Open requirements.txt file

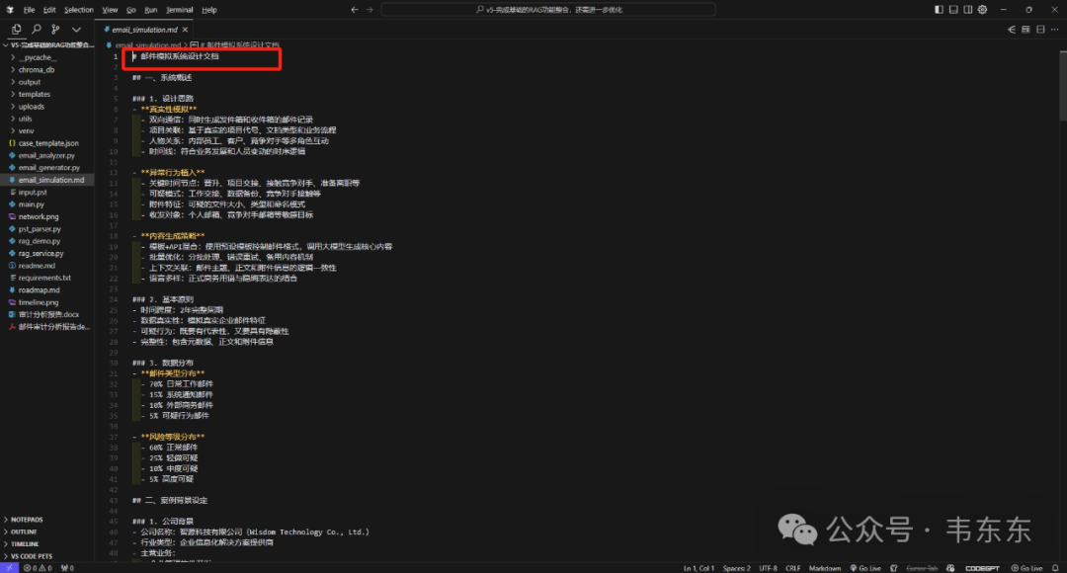tap(47, 278)
